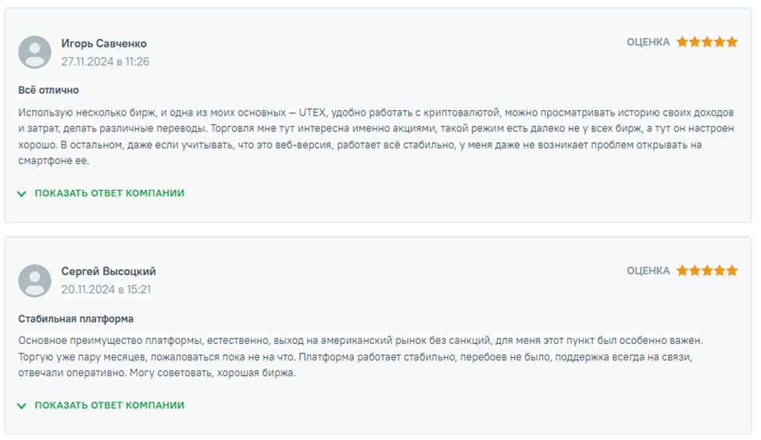Click the ОЦЕНКА label in Игорь's review
761x440 pixels.
click(648, 42)
